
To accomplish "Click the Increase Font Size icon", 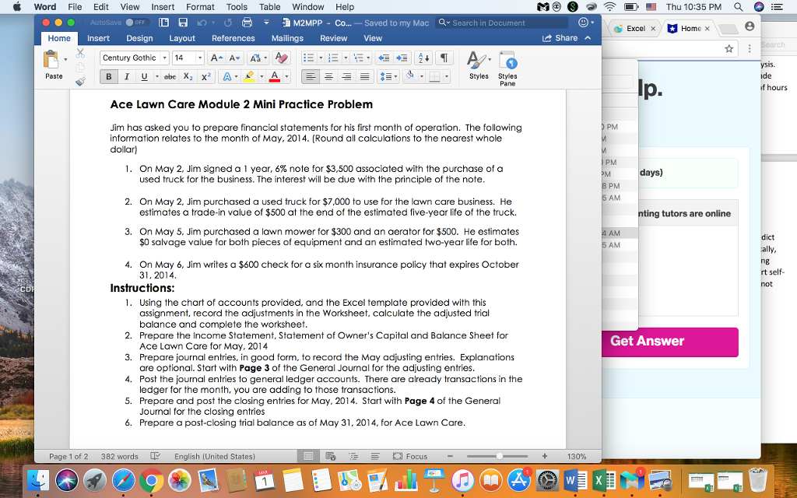I will point(216,58).
